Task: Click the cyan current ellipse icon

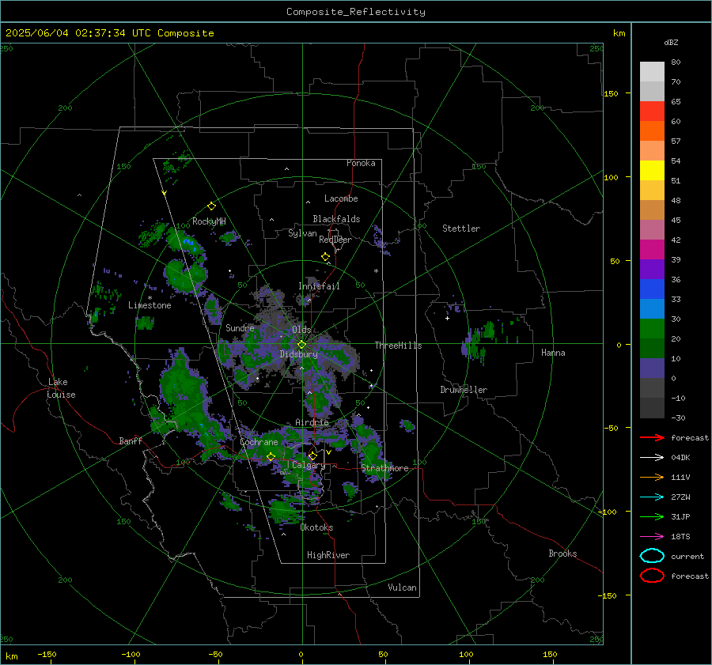Action: coord(652,556)
